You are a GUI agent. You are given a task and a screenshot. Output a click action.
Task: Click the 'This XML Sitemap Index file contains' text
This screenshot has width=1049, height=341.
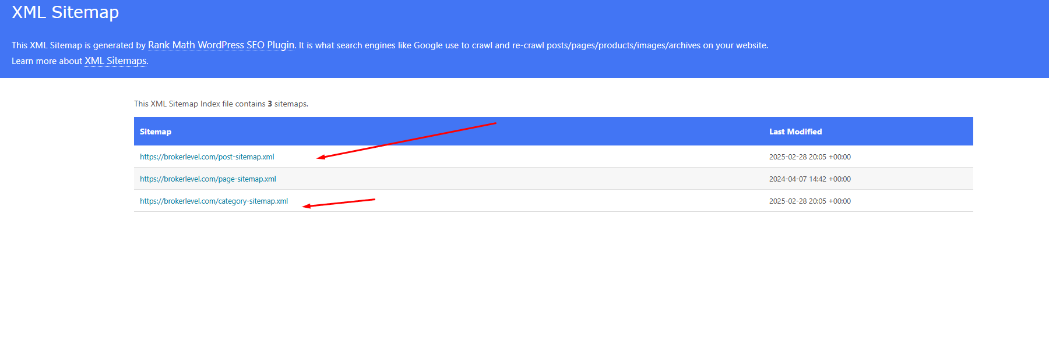point(199,104)
